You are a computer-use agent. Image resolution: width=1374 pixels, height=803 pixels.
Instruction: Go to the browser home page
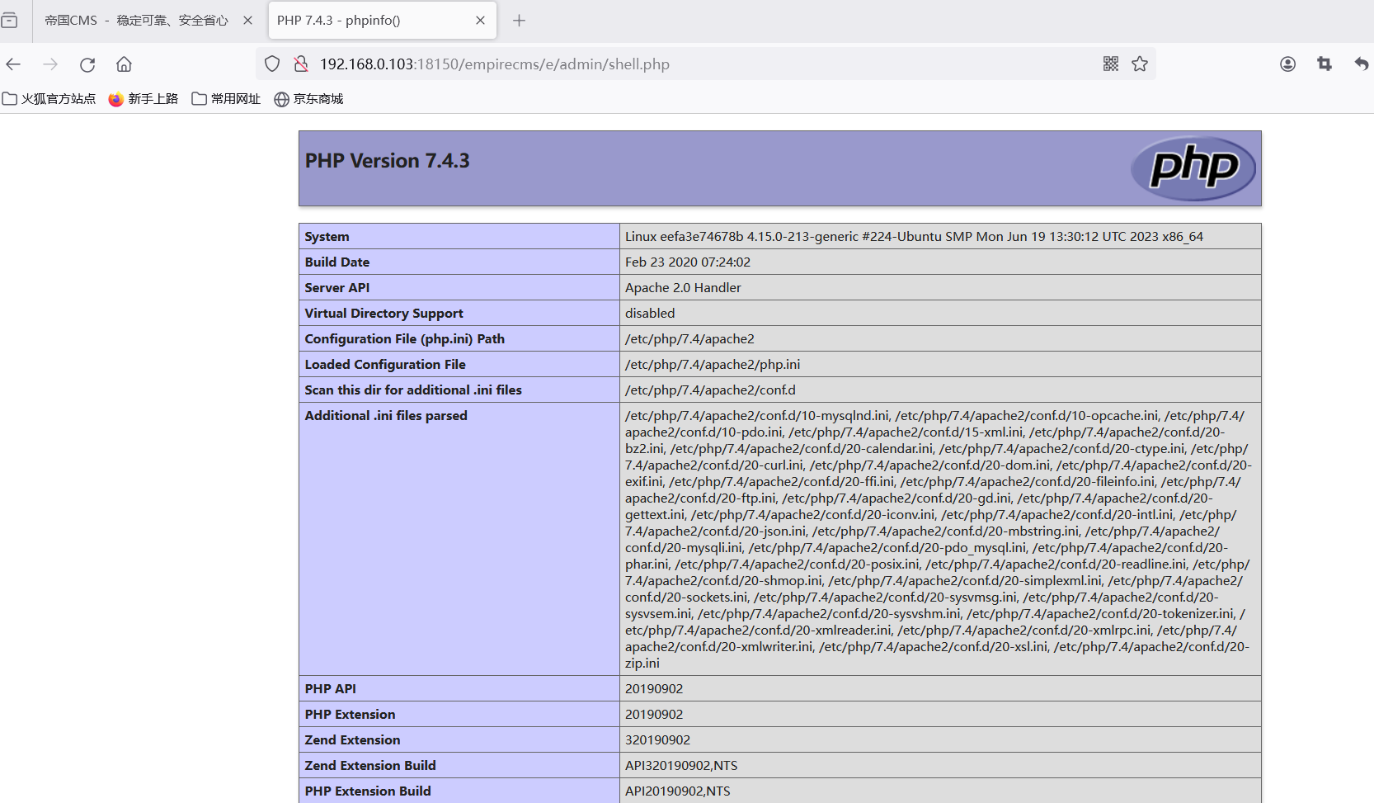pyautogui.click(x=124, y=64)
